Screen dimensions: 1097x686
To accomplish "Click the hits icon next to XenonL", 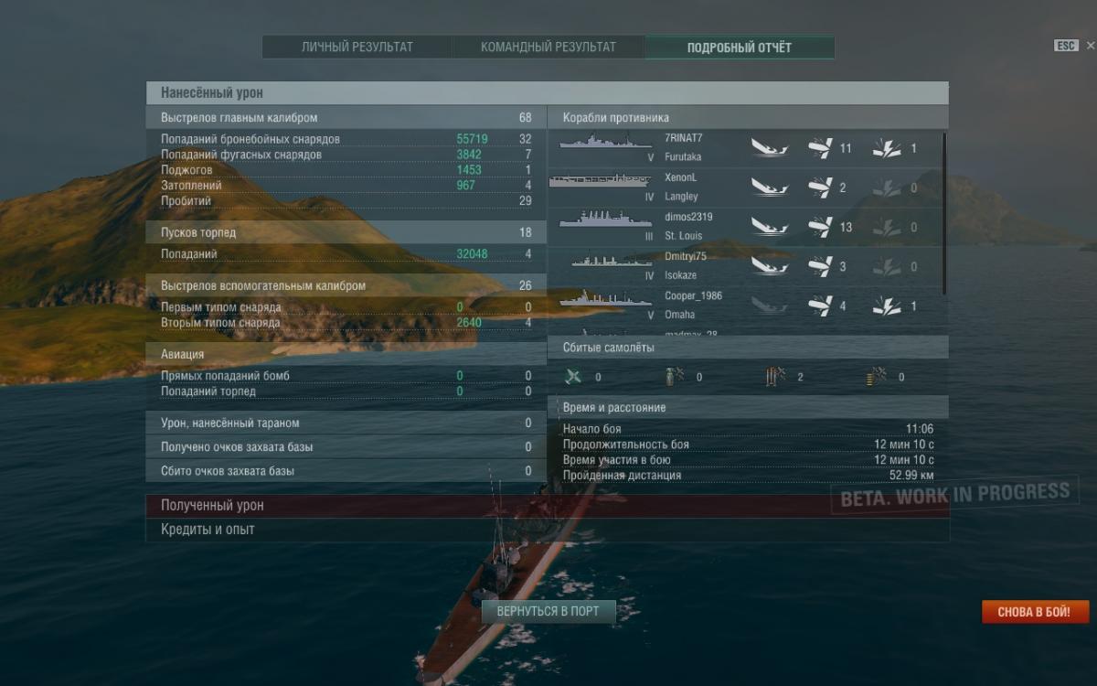I will pos(820,188).
